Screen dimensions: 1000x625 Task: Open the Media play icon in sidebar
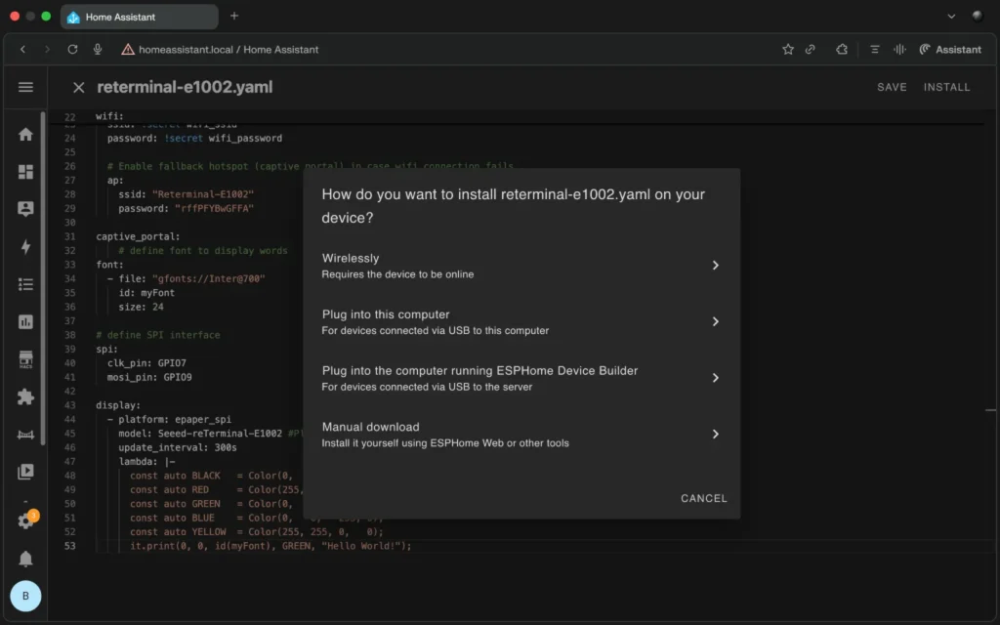click(x=25, y=472)
